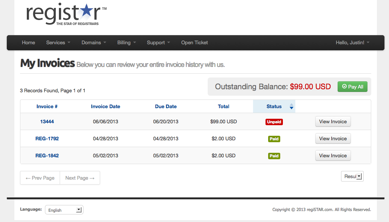This screenshot has height=222, width=389.
Task: Go to Home in navigation bar
Action: pos(28,43)
